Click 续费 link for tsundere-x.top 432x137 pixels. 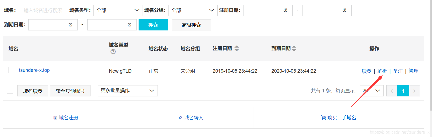tap(367, 71)
